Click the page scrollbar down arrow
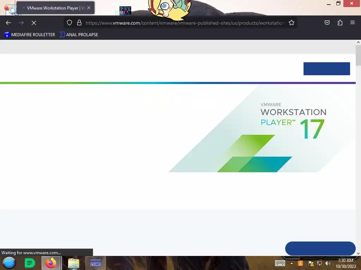The width and height of the screenshot is (361, 270). (358, 253)
